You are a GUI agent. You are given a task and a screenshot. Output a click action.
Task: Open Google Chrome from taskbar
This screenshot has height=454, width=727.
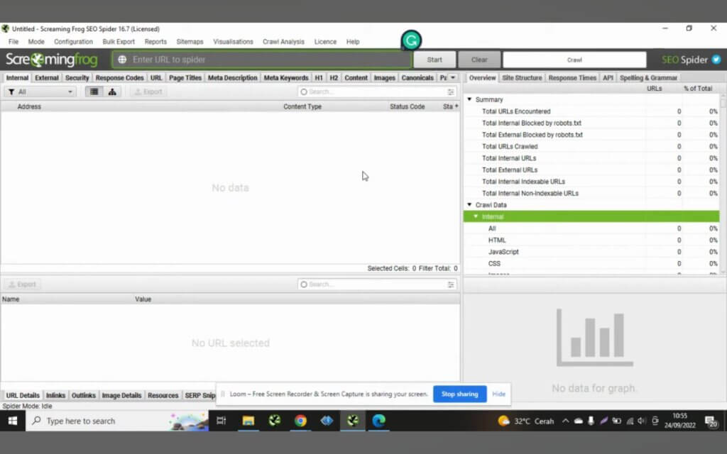[300, 421]
